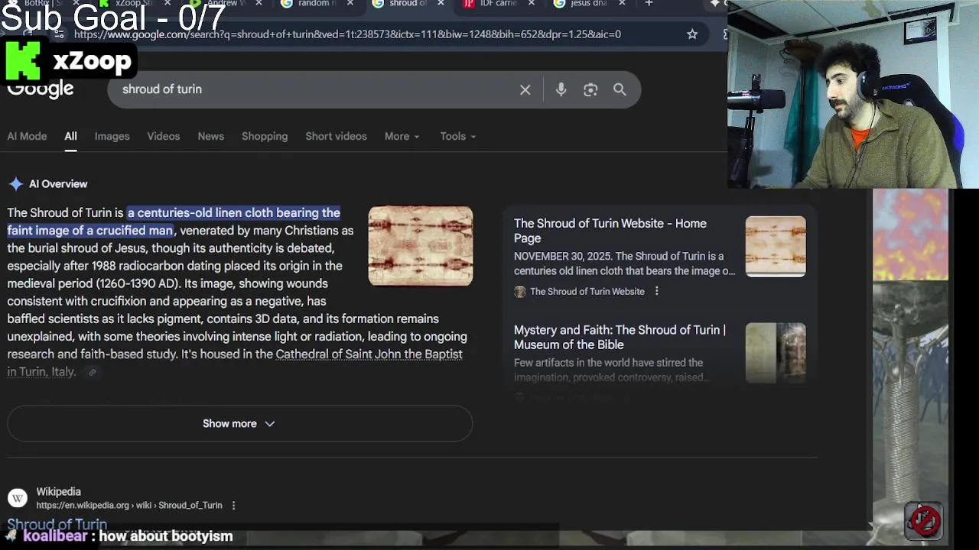Click the Google logo
Screen dimensions: 979x550
[x=41, y=89]
